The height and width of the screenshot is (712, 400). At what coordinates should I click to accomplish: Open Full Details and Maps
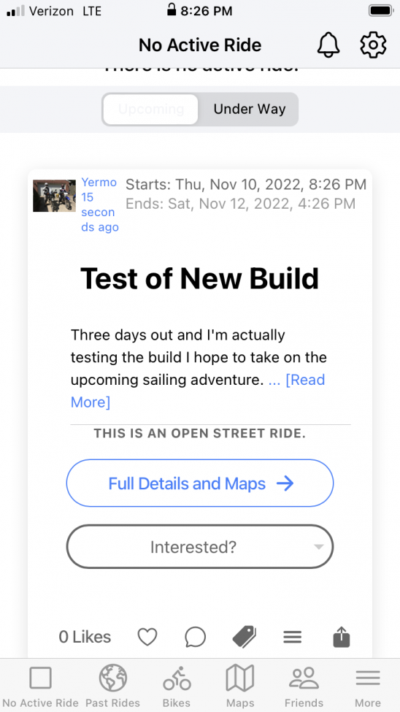(x=200, y=483)
